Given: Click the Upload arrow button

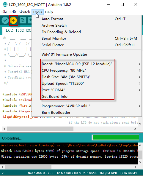Looking at the screenshot, I should (13, 20).
